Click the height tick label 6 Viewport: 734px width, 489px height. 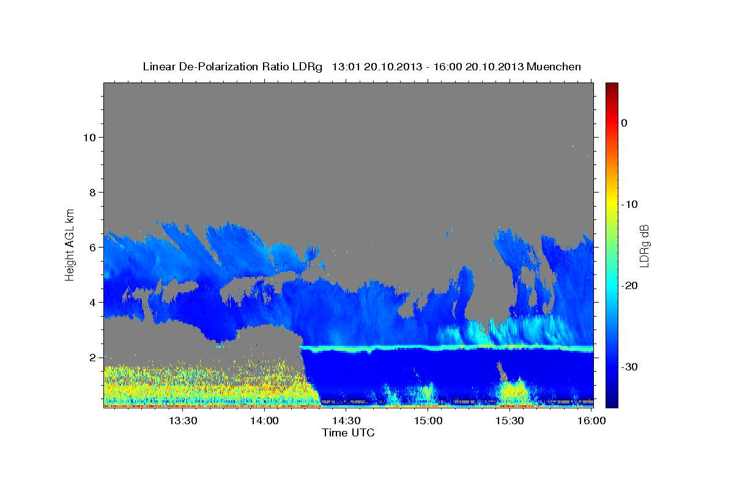(x=92, y=247)
